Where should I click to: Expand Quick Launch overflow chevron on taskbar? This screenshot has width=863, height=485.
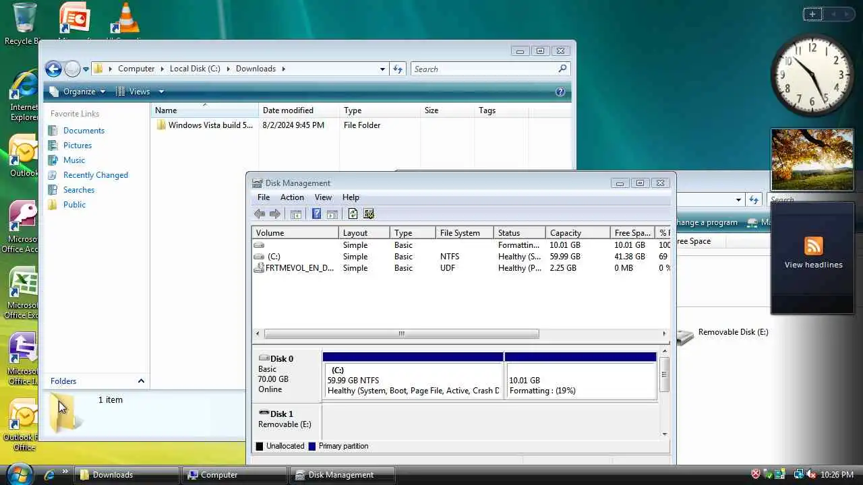[65, 472]
